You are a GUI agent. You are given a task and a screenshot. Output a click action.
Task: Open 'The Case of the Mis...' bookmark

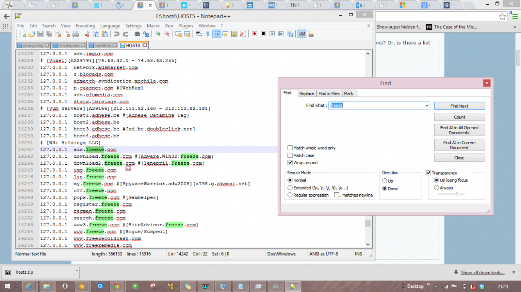(451, 27)
